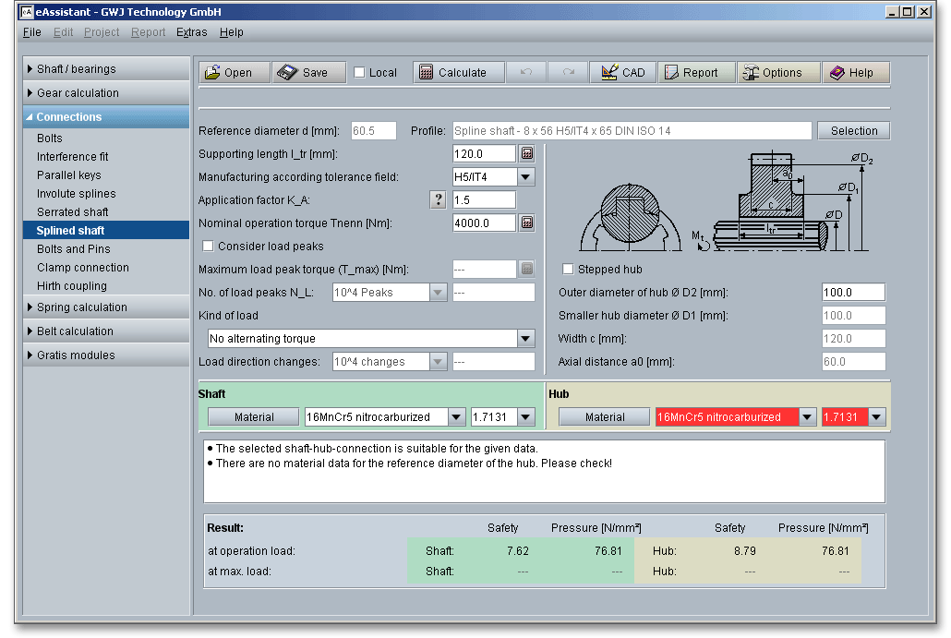Select Involute splines in the sidebar
This screenshot has height=638, width=951.
[x=76, y=194]
